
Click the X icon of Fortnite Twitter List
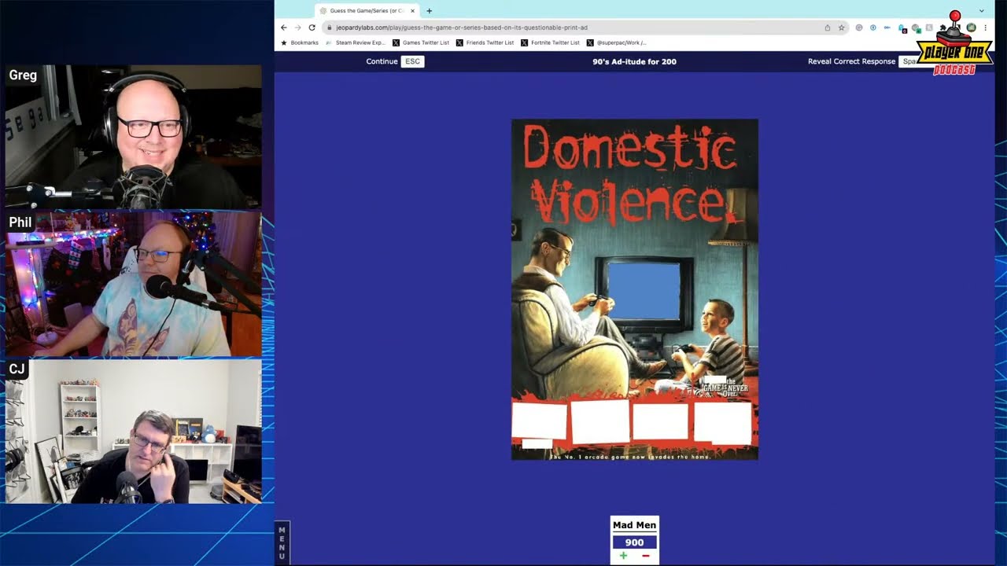pos(524,42)
